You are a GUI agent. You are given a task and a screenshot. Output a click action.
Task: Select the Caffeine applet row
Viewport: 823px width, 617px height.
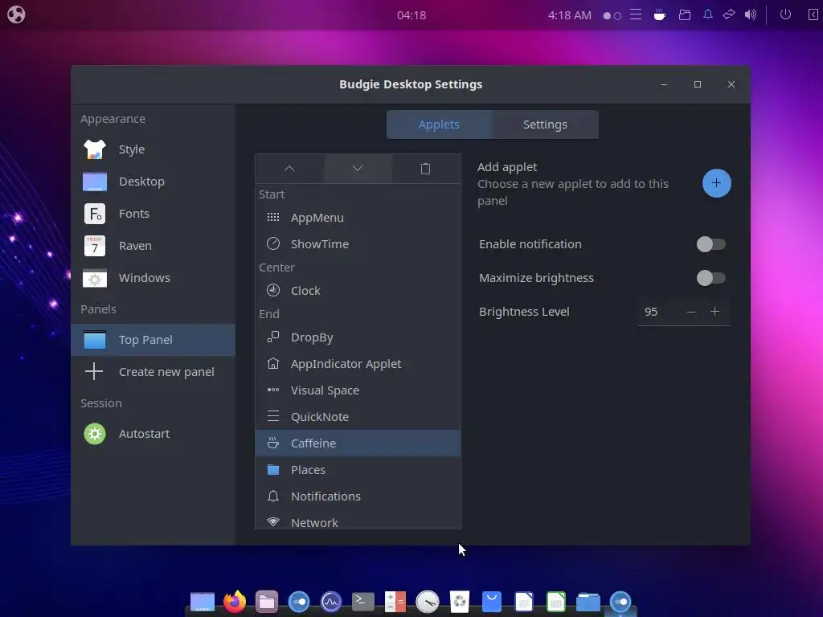point(358,443)
